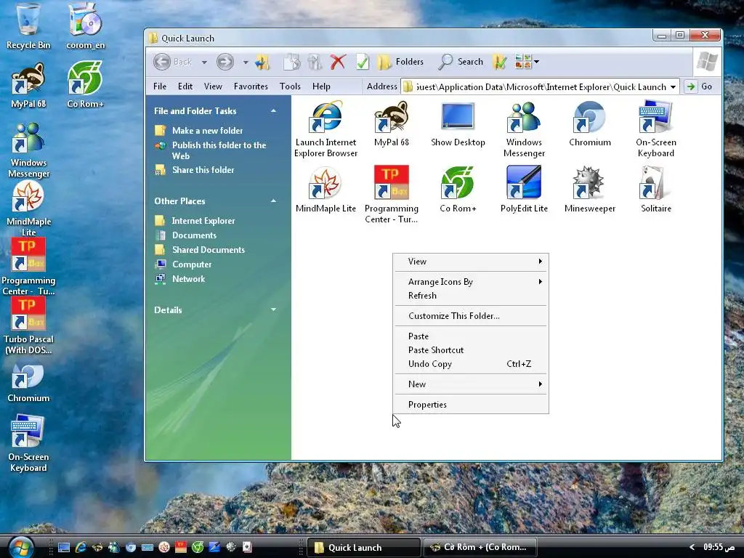The height and width of the screenshot is (558, 744).
Task: Open the File menu
Action: coord(160,86)
